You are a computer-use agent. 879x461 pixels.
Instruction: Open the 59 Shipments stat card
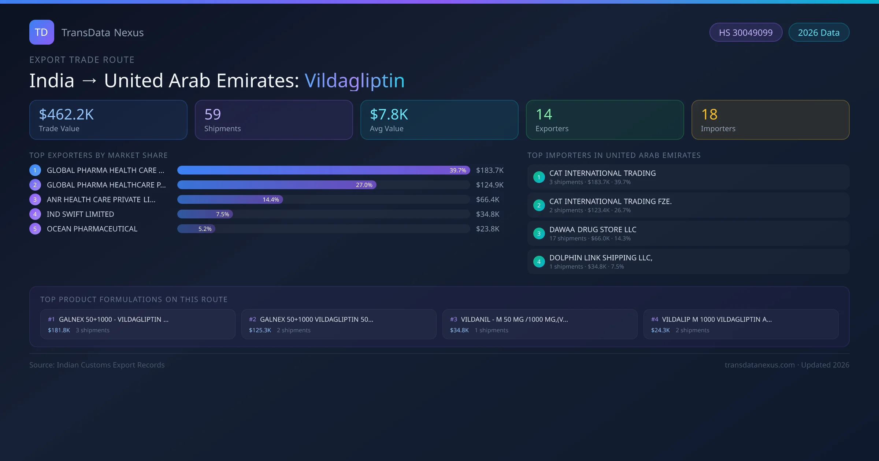pos(274,120)
